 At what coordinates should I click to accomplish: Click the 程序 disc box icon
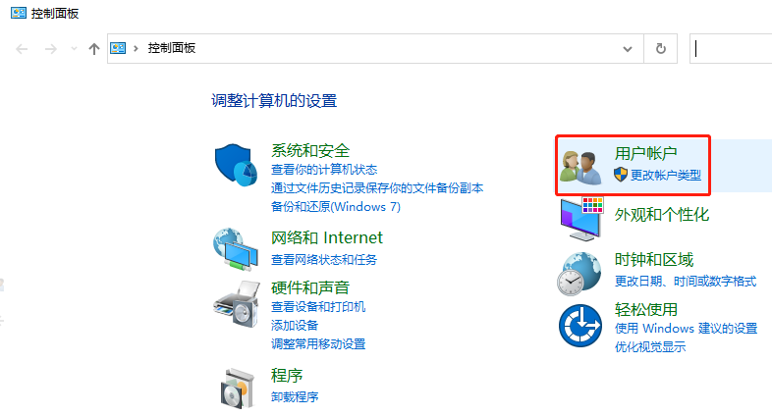tap(237, 389)
